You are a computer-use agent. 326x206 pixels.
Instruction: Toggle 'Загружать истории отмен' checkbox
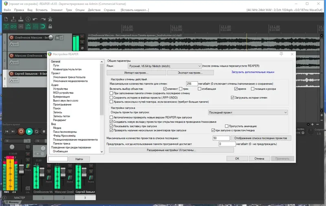232,98
